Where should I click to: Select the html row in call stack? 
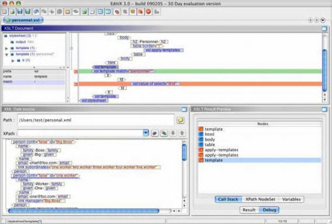pos(260,134)
